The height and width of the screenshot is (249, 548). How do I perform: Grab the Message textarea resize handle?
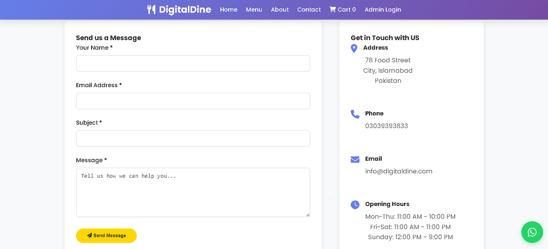307,214
